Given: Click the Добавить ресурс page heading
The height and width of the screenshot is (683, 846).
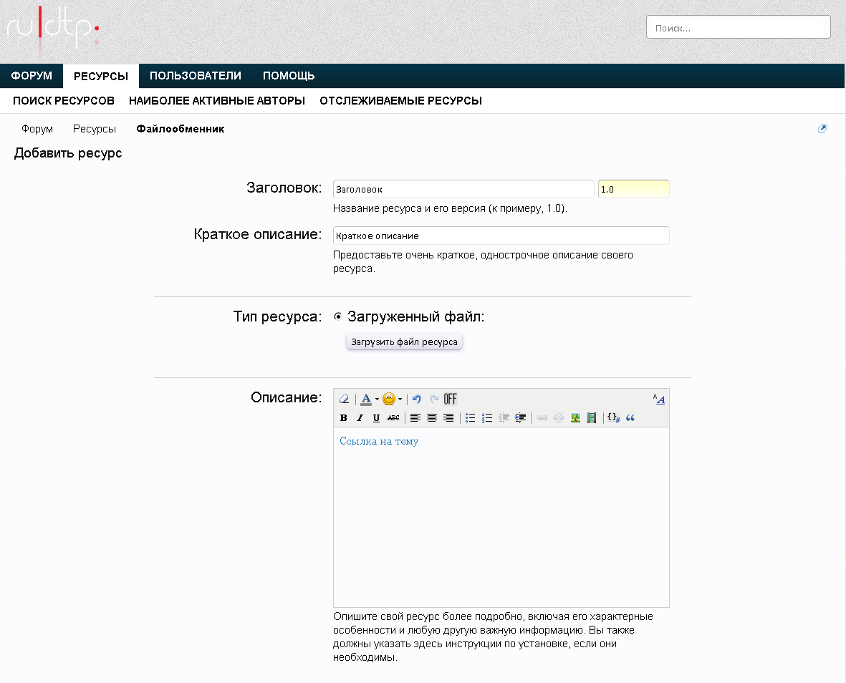Looking at the screenshot, I should [68, 153].
